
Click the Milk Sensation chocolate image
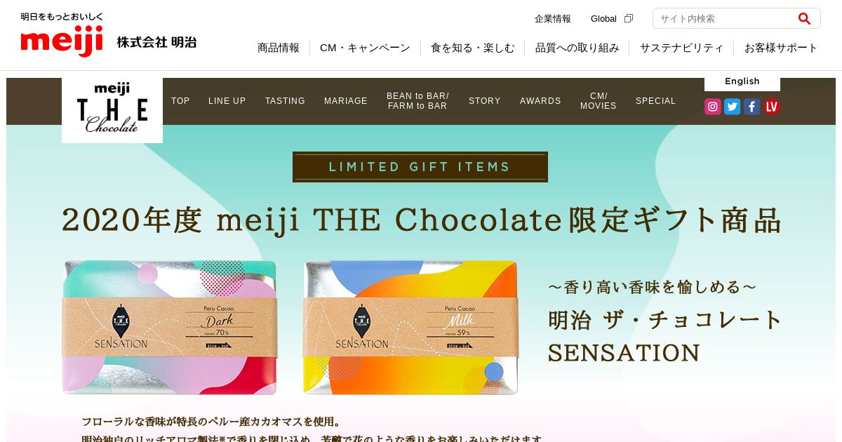pyautogui.click(x=410, y=328)
